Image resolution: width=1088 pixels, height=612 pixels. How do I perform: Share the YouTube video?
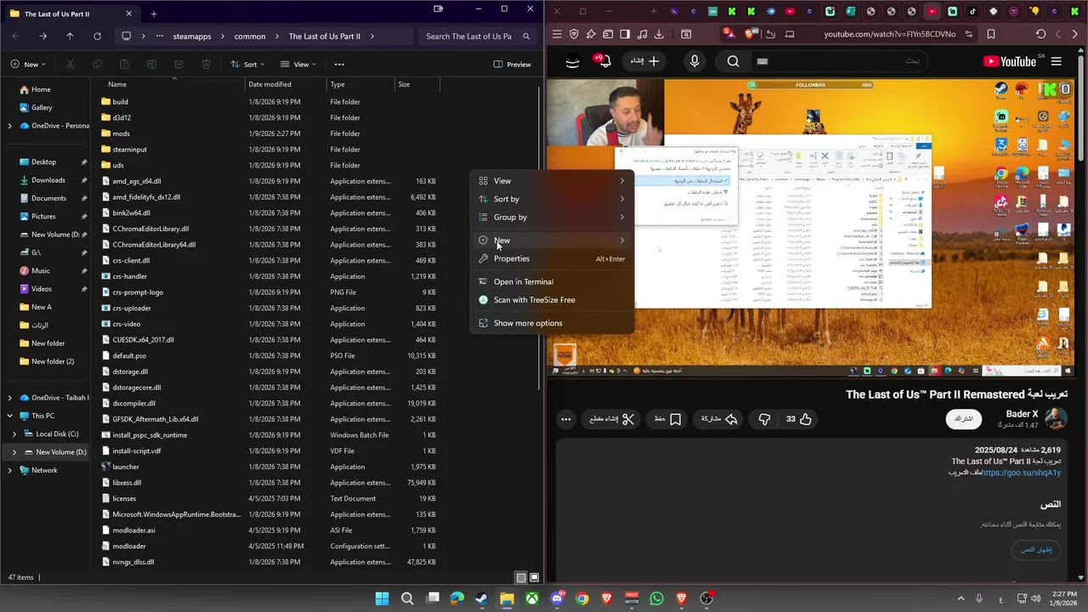pos(719,419)
